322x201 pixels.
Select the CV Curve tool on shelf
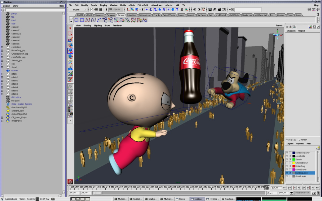(88, 20)
